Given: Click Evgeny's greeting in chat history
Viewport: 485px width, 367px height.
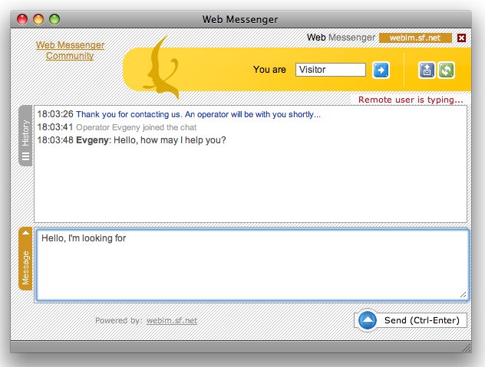Looking at the screenshot, I should pyautogui.click(x=170, y=140).
